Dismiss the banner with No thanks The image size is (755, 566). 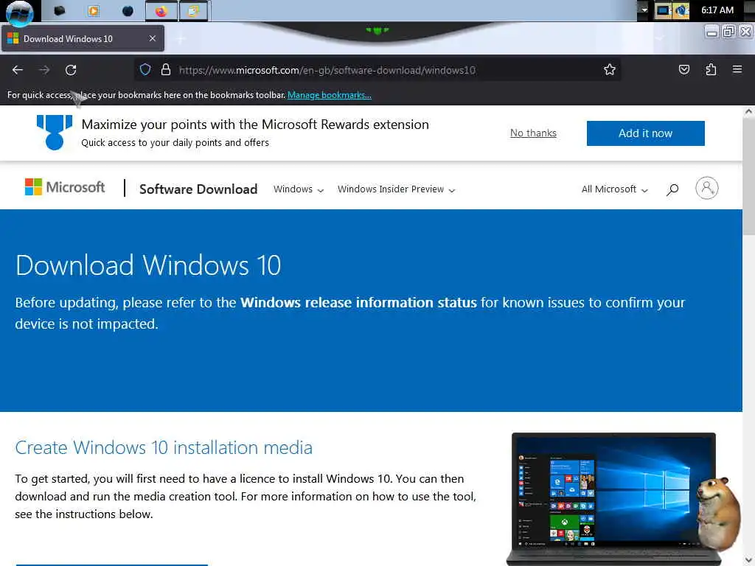[533, 133]
